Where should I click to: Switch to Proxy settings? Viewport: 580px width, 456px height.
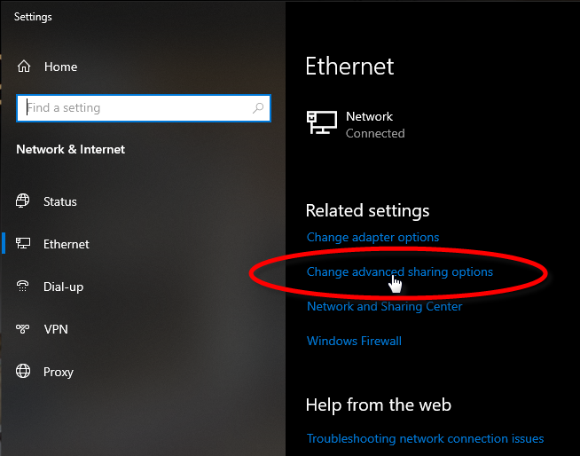[x=59, y=372]
